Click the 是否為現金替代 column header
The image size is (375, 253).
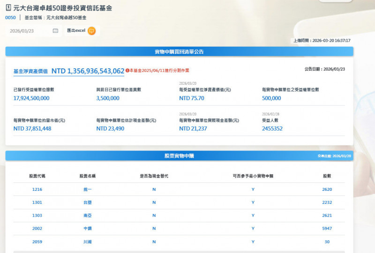point(154,176)
